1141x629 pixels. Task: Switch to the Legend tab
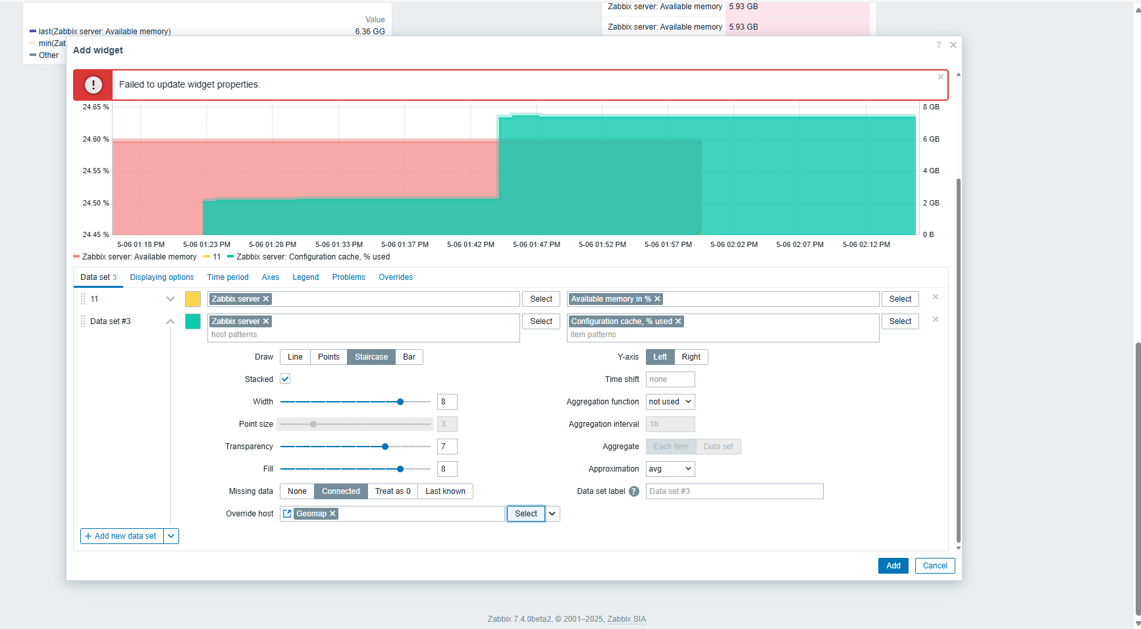point(305,277)
